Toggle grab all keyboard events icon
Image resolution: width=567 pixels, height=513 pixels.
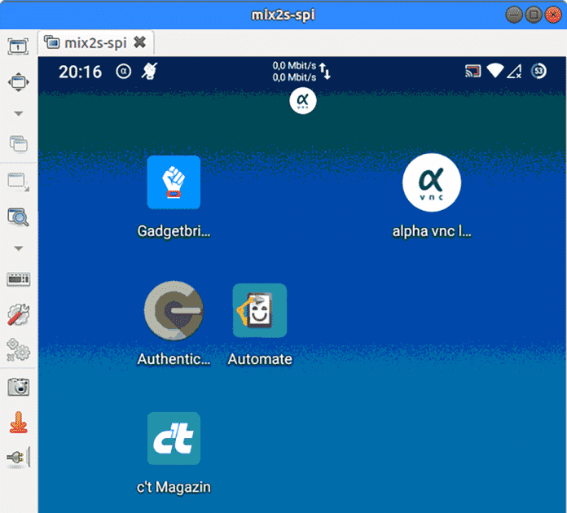(19, 279)
